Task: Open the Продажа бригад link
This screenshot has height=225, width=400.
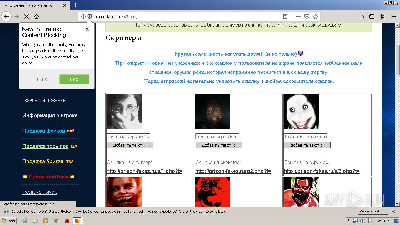Action: 43,161
